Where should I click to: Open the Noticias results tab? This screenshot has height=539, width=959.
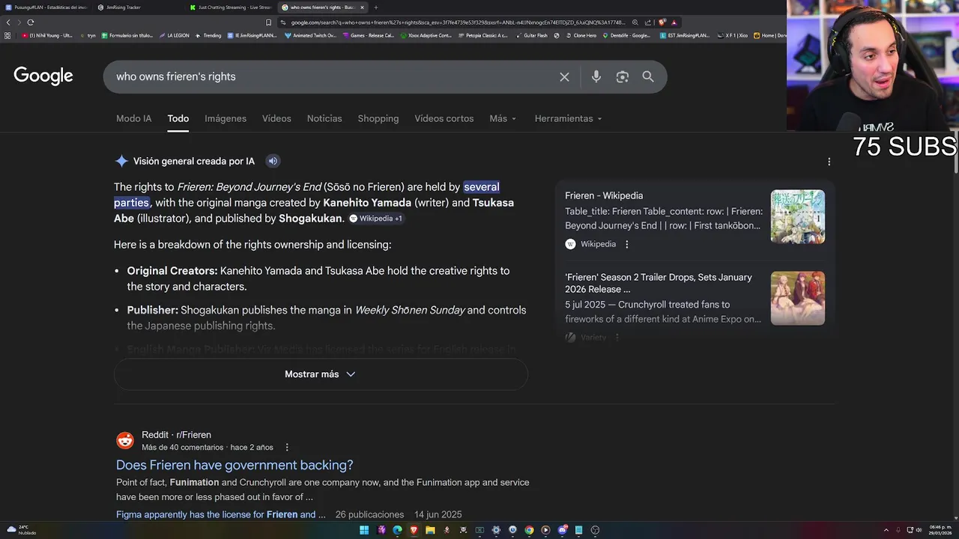pos(324,118)
